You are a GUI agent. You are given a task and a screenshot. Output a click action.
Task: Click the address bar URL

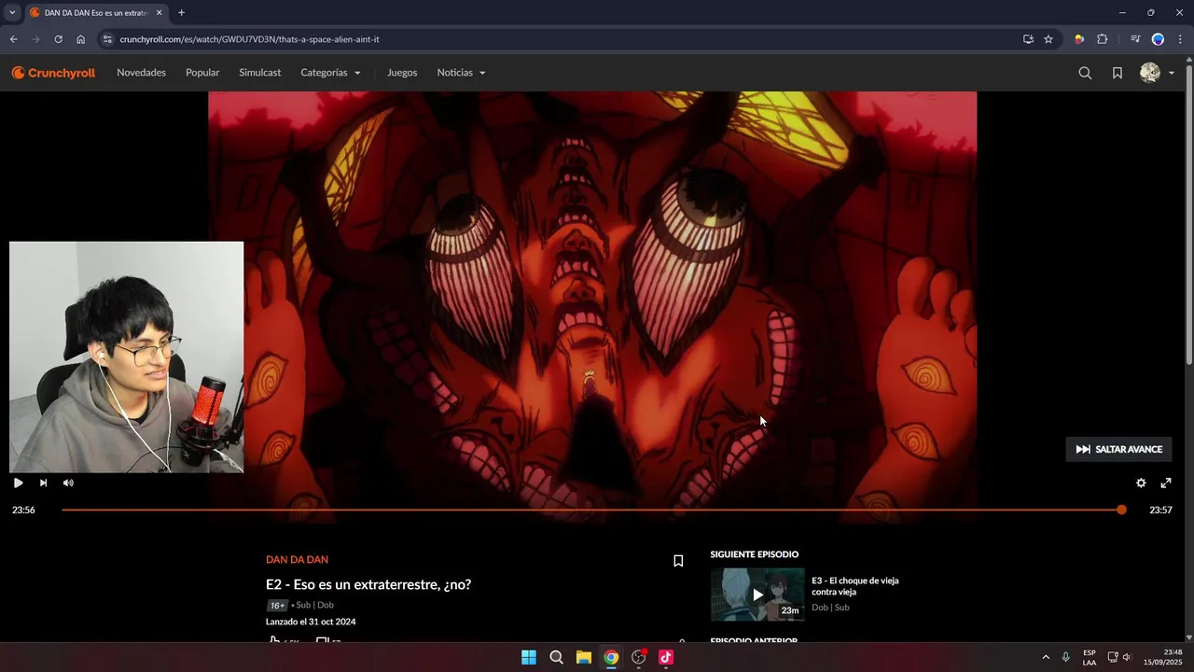tap(249, 39)
